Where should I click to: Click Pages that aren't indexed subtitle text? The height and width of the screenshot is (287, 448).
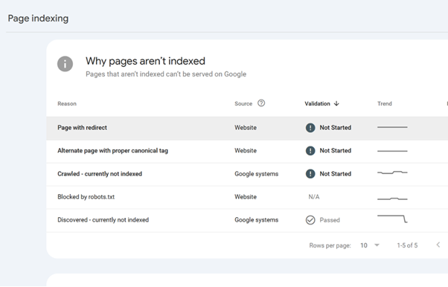(166, 74)
